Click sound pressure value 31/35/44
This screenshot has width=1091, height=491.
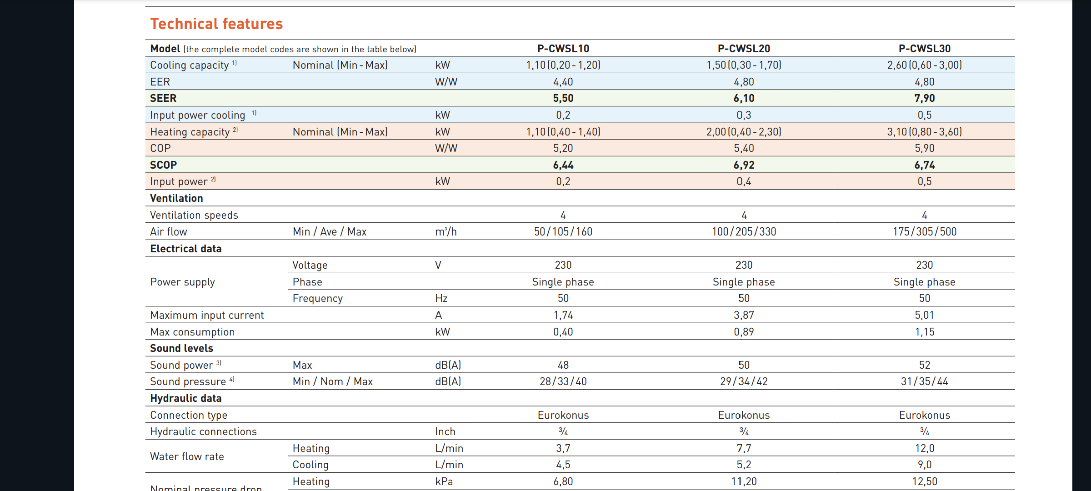925,381
